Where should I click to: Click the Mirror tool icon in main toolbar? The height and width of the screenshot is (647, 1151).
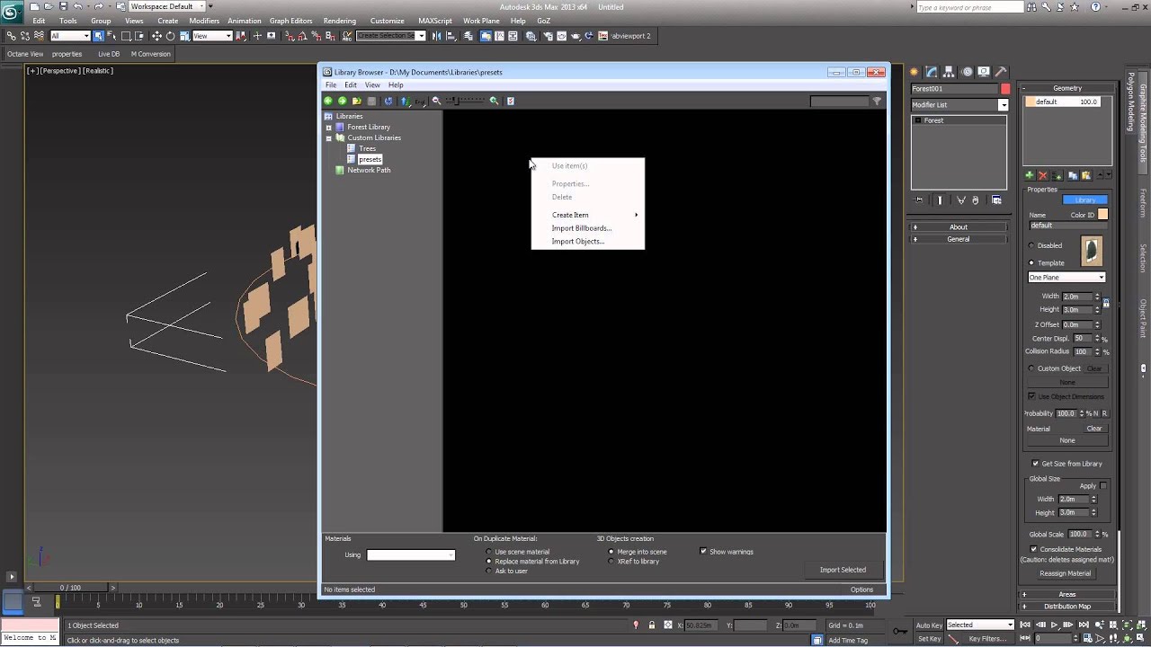tap(436, 36)
